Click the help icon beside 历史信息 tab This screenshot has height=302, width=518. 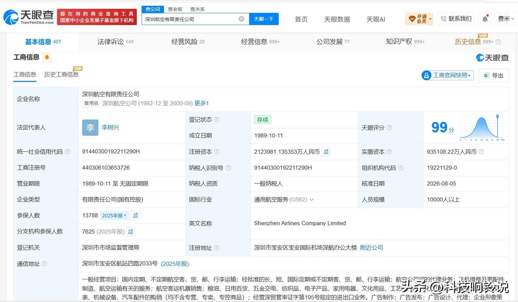[x=498, y=42]
